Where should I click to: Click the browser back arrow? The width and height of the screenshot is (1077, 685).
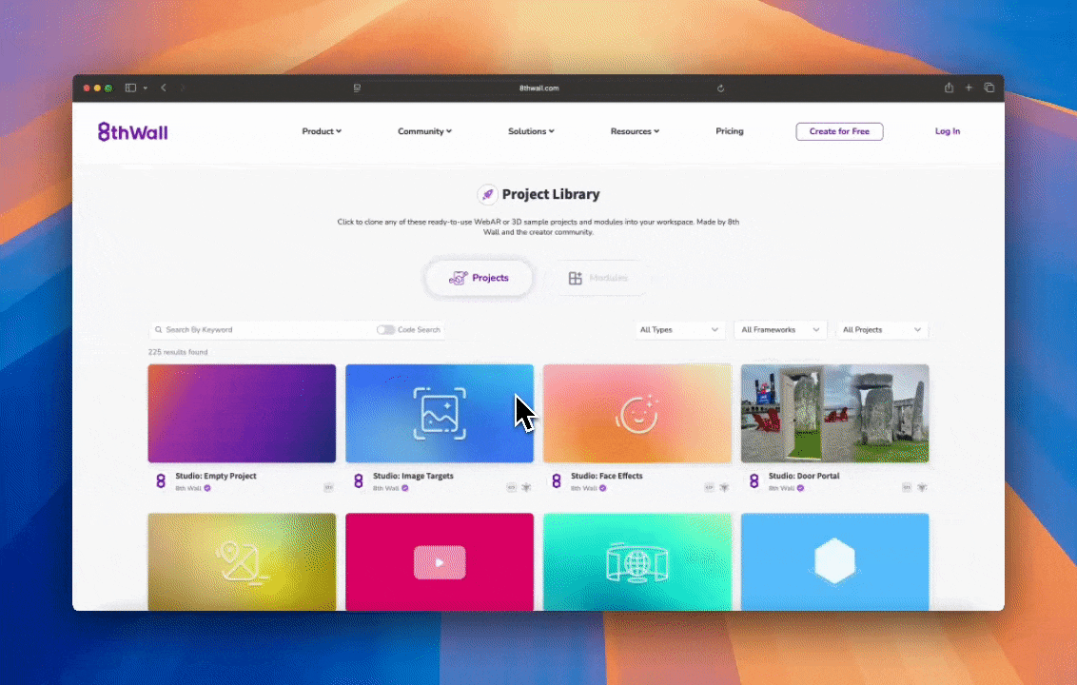tap(164, 88)
